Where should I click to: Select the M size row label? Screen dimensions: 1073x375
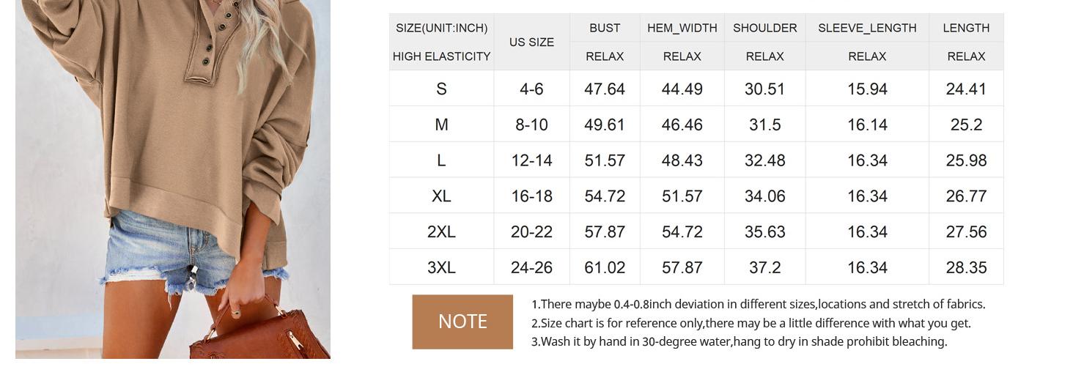[x=441, y=125]
